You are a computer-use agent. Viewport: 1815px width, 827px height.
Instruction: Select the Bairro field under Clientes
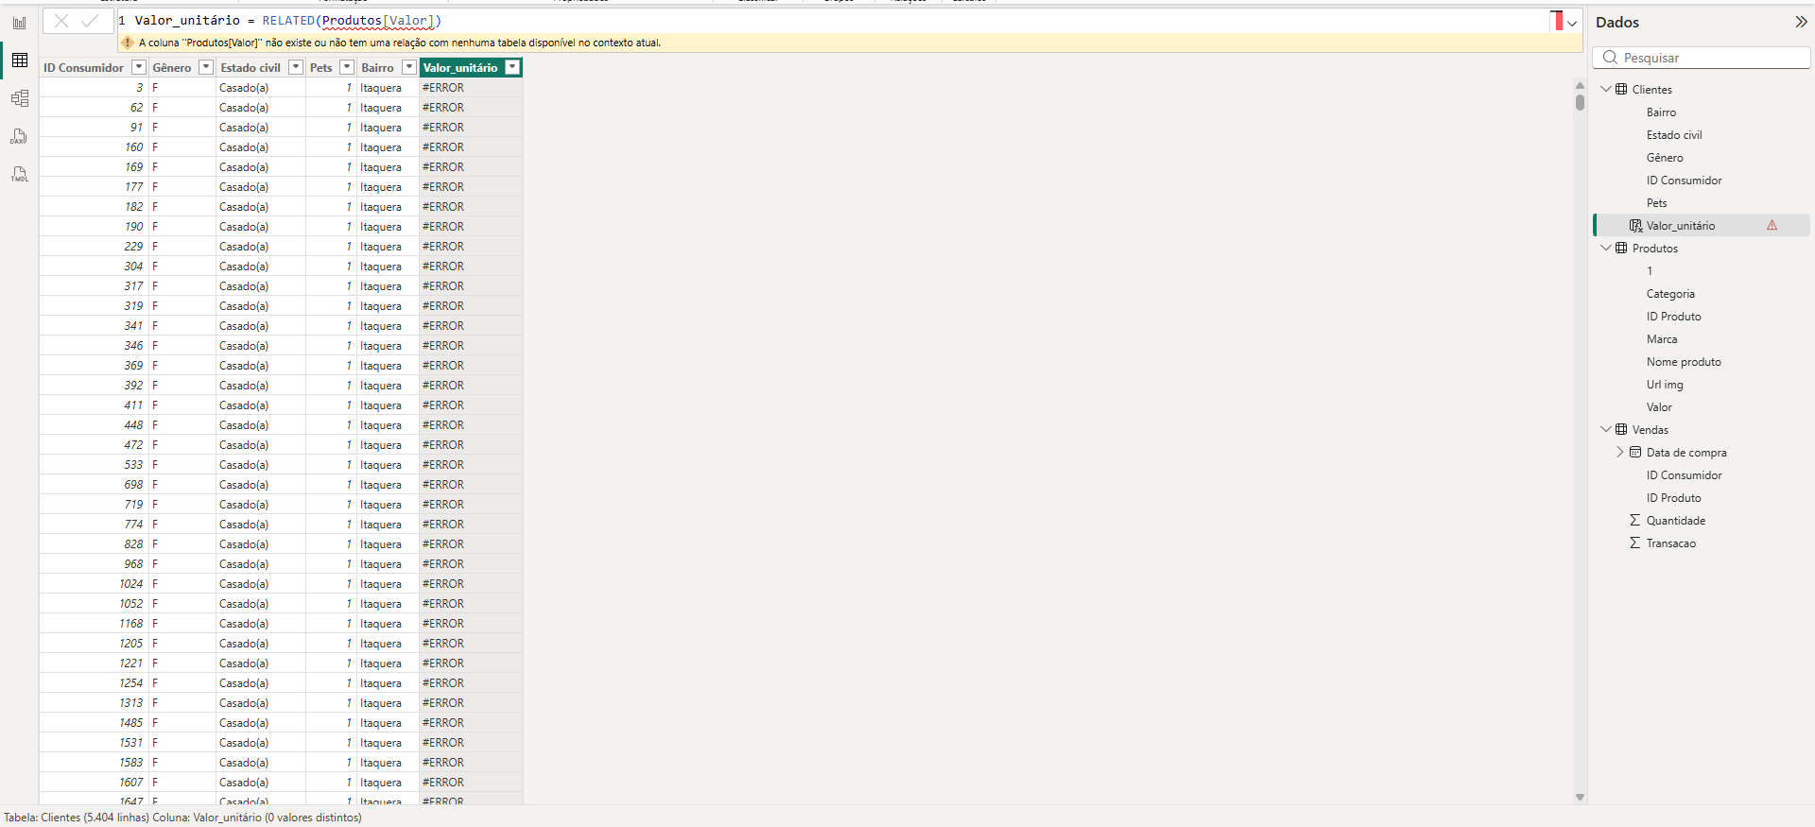[1661, 112]
